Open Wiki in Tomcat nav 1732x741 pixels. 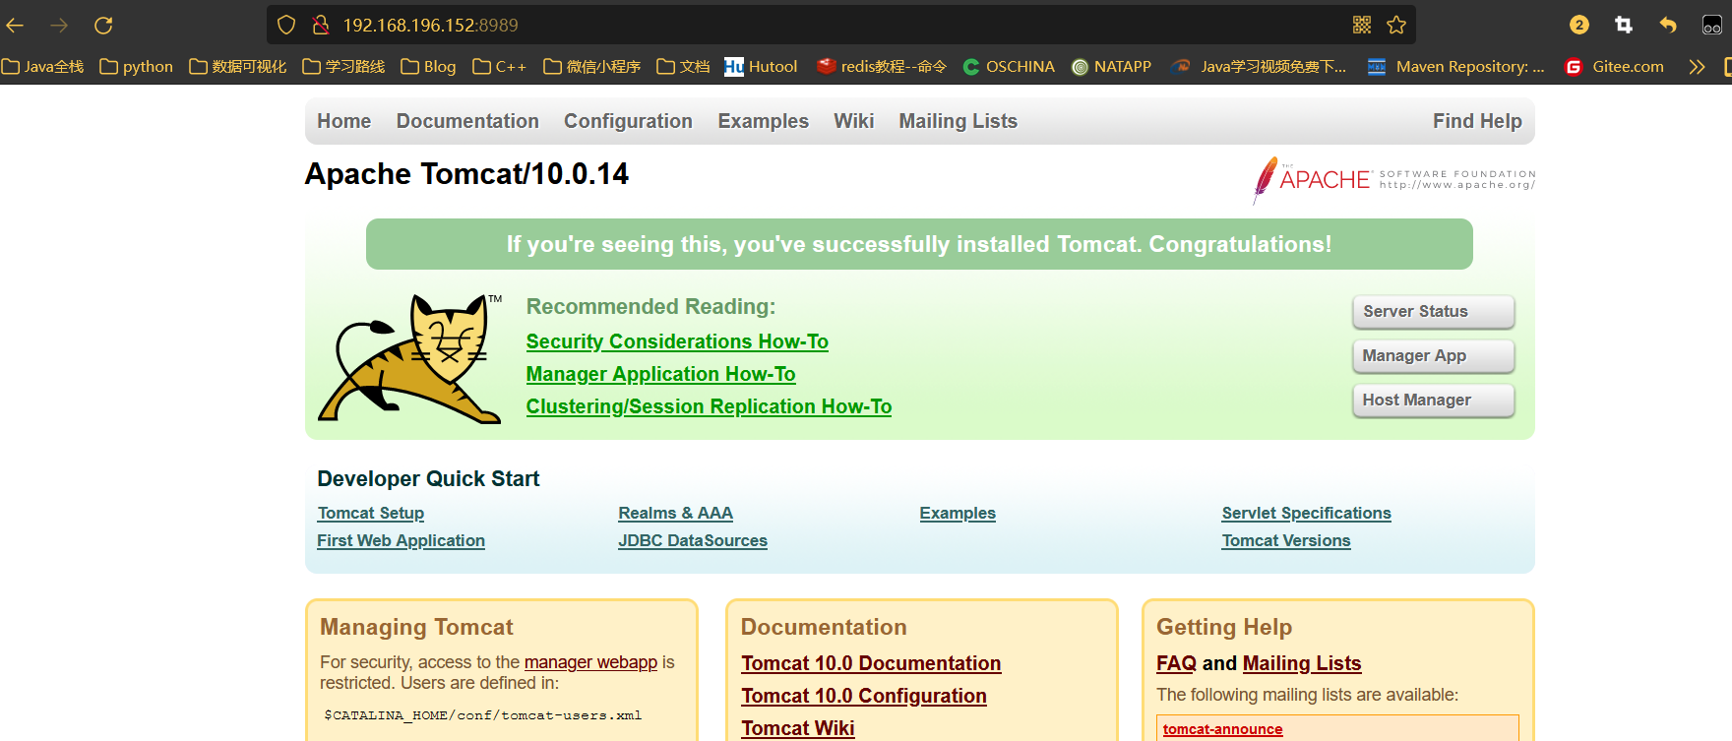(x=853, y=121)
